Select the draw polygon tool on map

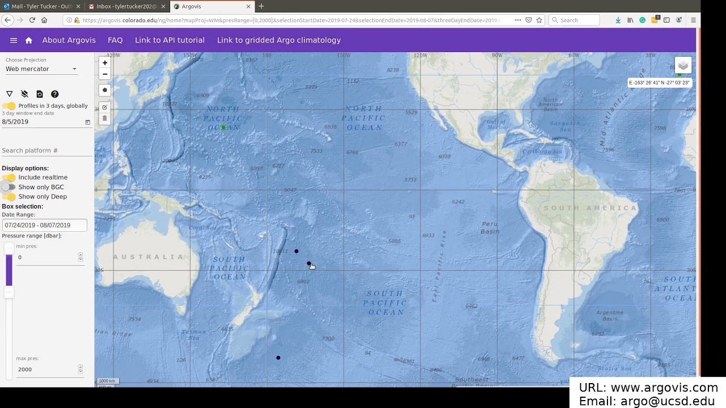click(x=105, y=90)
